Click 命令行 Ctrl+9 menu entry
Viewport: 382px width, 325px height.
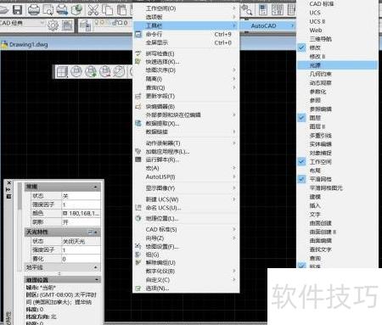pyautogui.click(x=186, y=34)
